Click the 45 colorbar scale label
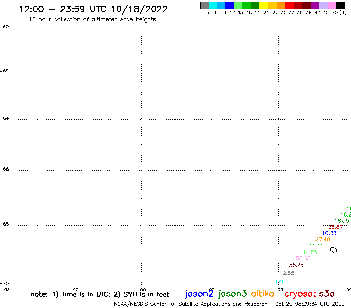 click(326, 12)
